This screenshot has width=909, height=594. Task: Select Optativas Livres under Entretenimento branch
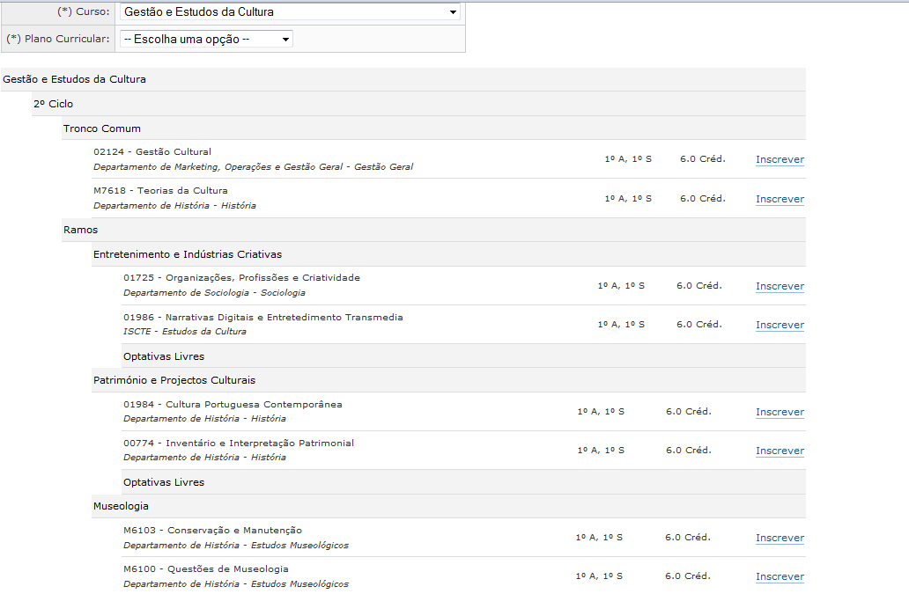click(x=164, y=356)
